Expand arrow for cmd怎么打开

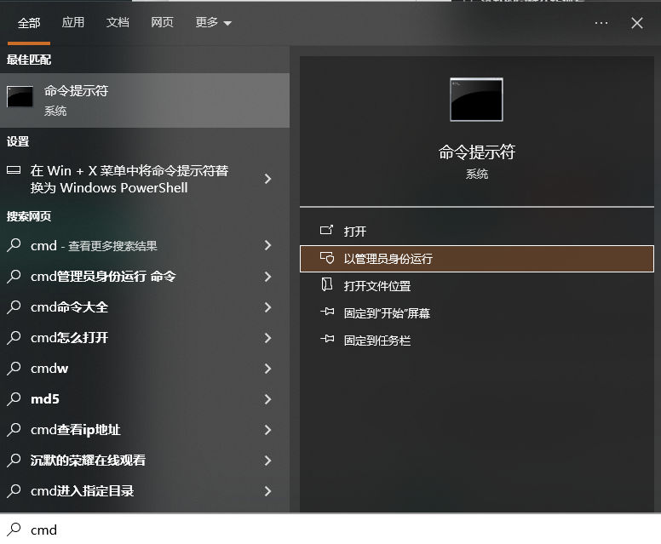click(267, 338)
